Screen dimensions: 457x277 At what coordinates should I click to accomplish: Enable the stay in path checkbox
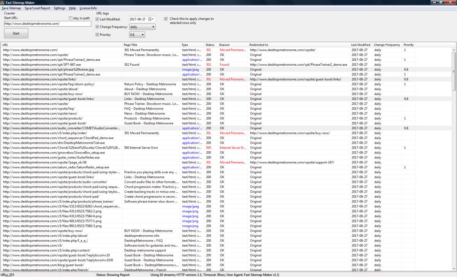(x=71, y=18)
